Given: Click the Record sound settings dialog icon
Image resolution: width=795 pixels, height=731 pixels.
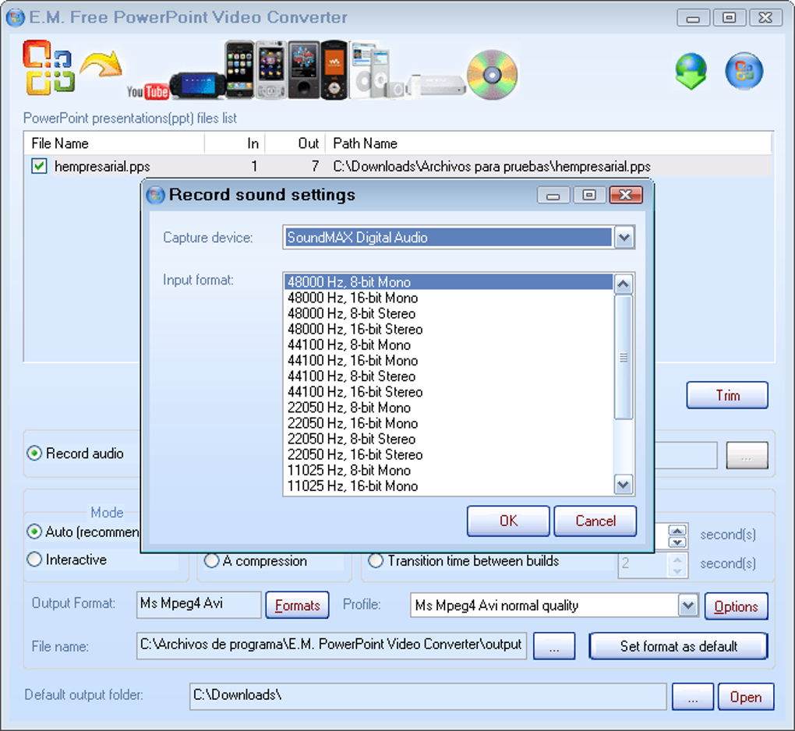Looking at the screenshot, I should pos(156,195).
